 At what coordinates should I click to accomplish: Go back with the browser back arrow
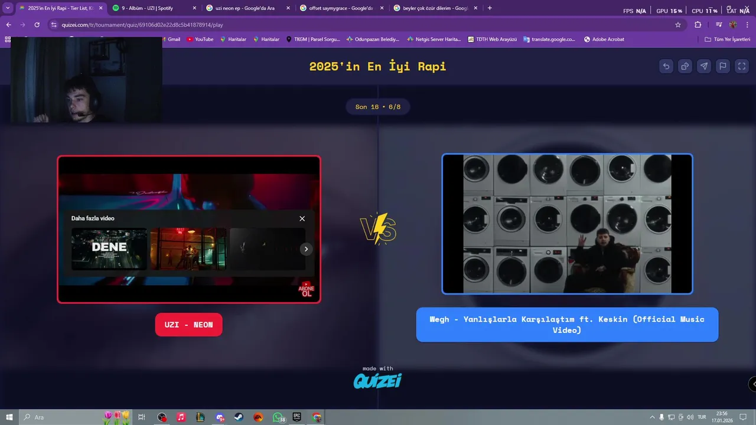[x=8, y=25]
